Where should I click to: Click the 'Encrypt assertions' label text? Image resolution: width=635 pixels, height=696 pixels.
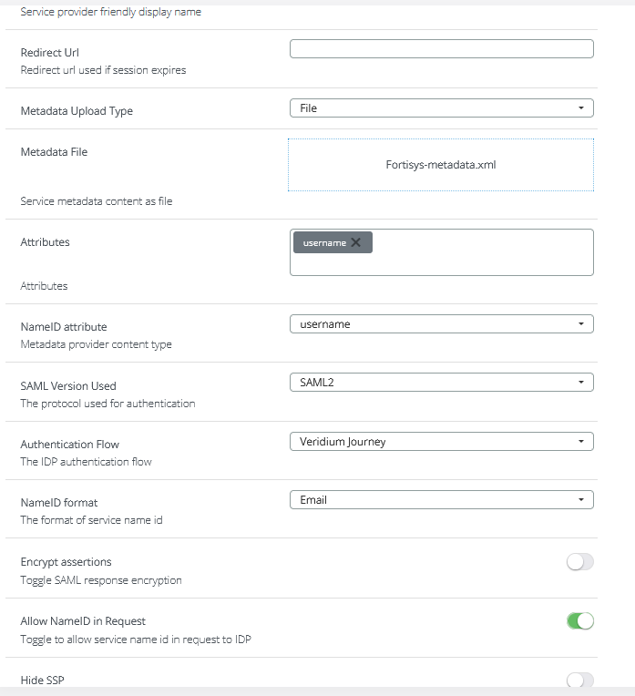click(66, 562)
